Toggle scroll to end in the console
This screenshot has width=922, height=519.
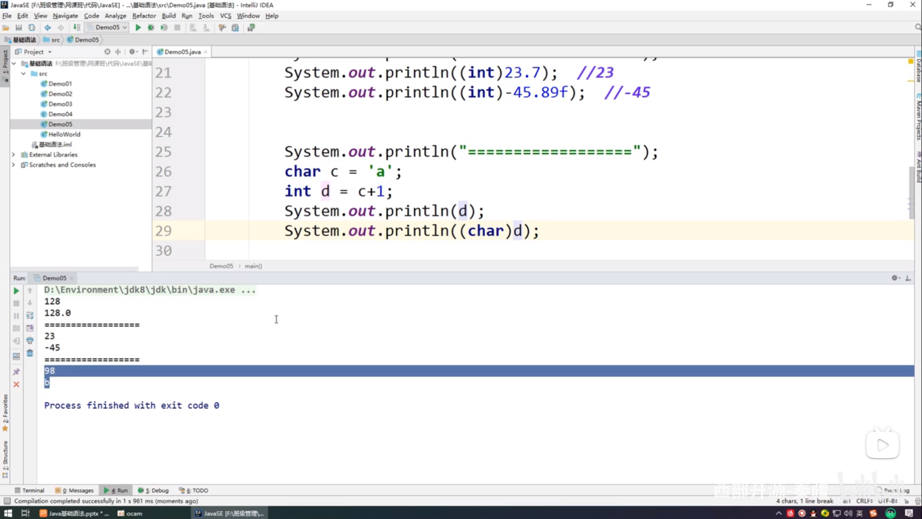(30, 328)
